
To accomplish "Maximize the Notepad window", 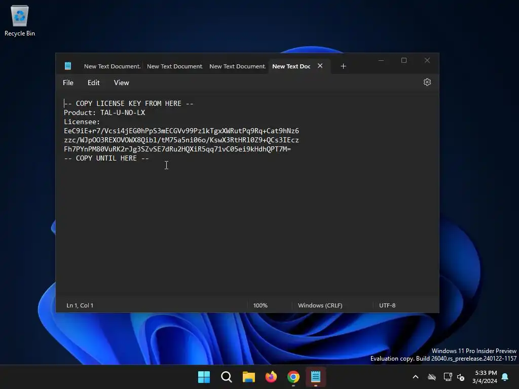I will (x=404, y=61).
